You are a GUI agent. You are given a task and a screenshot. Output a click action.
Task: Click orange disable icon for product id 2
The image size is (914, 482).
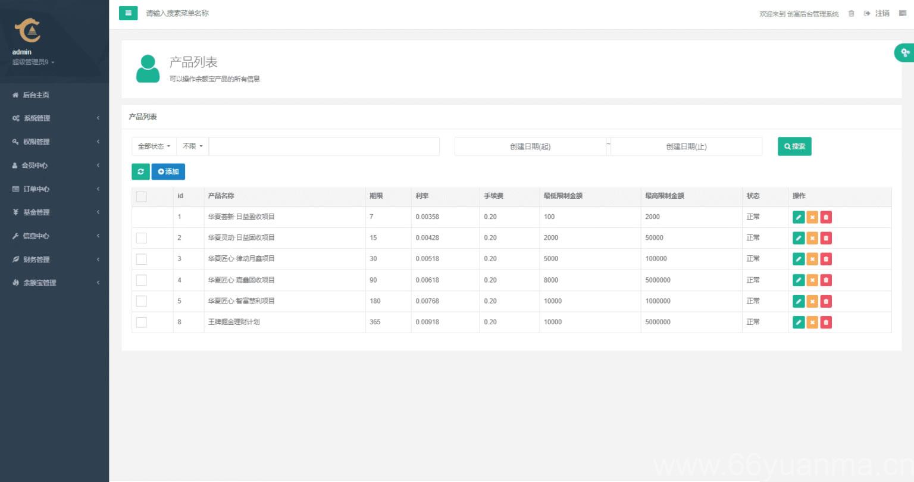coord(812,238)
